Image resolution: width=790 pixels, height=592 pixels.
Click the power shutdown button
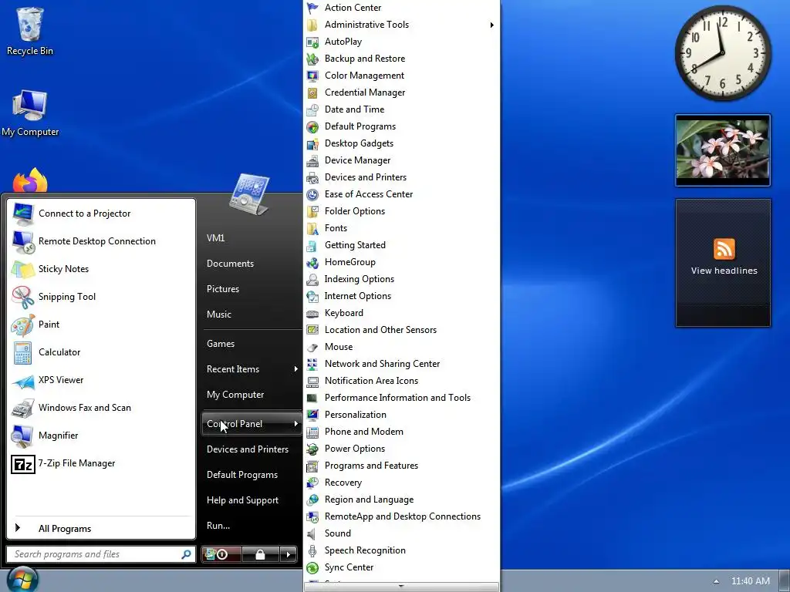pyautogui.click(x=221, y=554)
